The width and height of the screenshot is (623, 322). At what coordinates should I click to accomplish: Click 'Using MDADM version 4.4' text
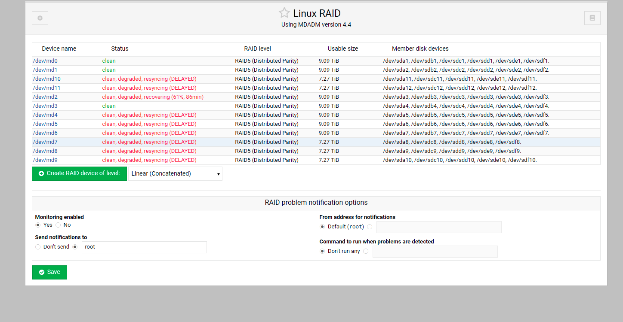[316, 24]
